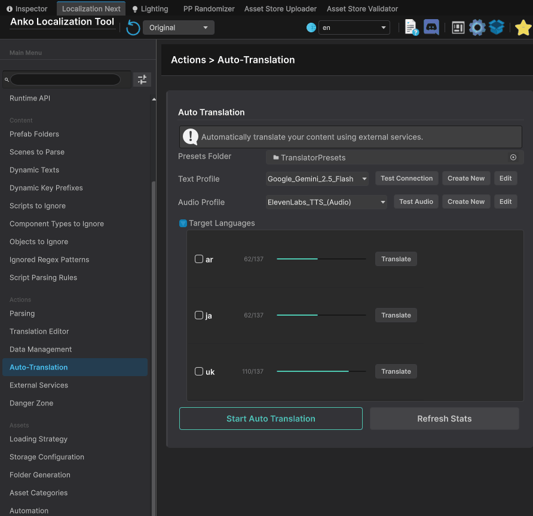Click the Presets Folder object picker icon
This screenshot has height=516, width=533.
513,157
